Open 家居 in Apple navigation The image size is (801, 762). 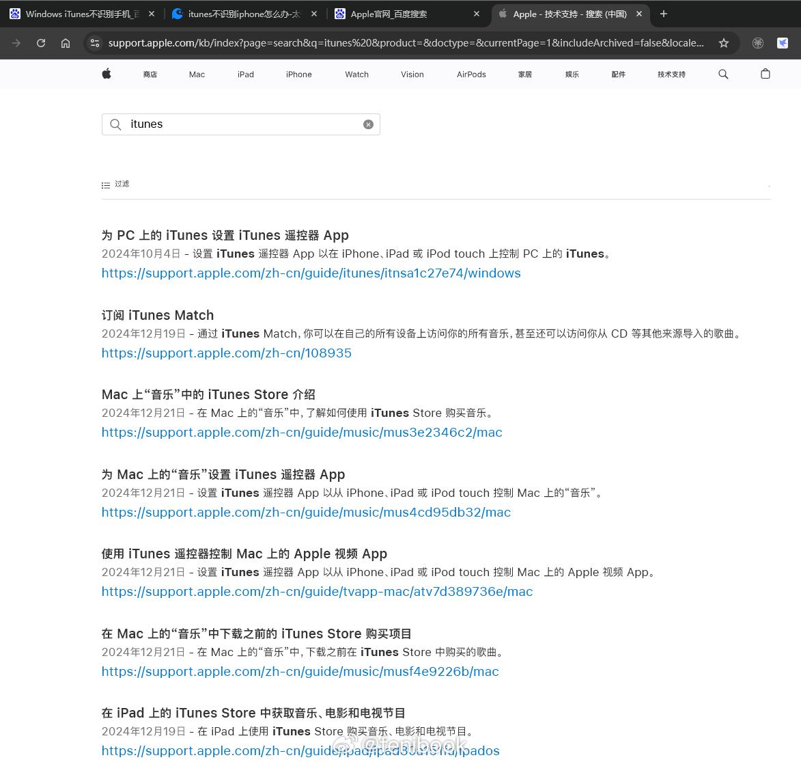(x=525, y=74)
